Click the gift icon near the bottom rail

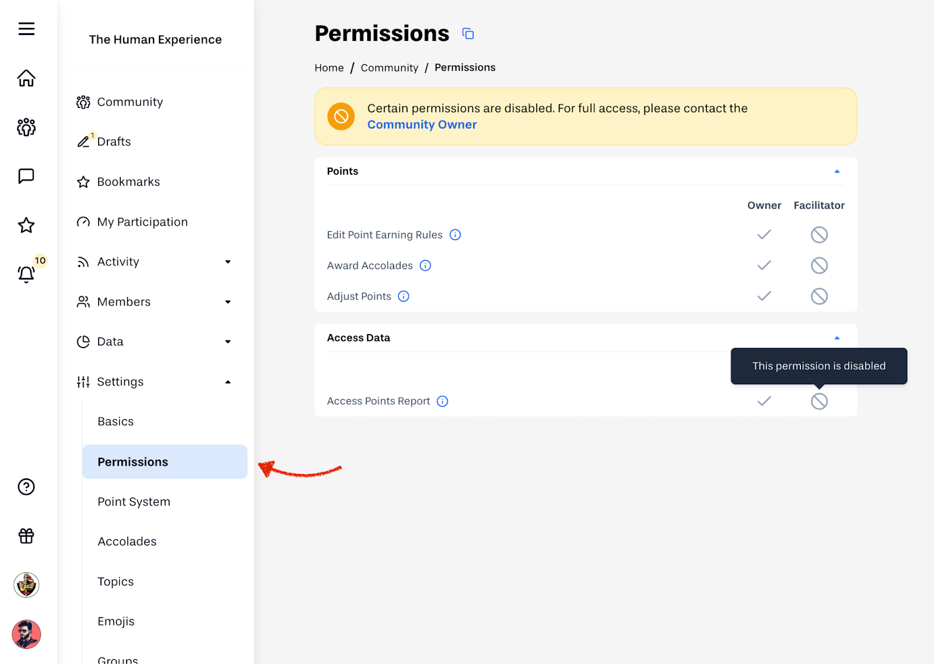click(x=26, y=536)
